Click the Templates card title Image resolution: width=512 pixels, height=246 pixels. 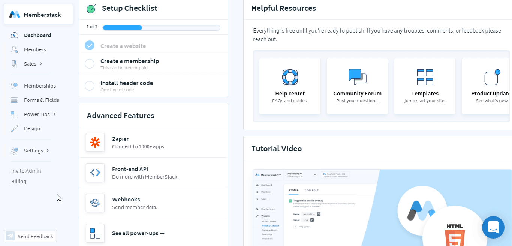(x=425, y=94)
